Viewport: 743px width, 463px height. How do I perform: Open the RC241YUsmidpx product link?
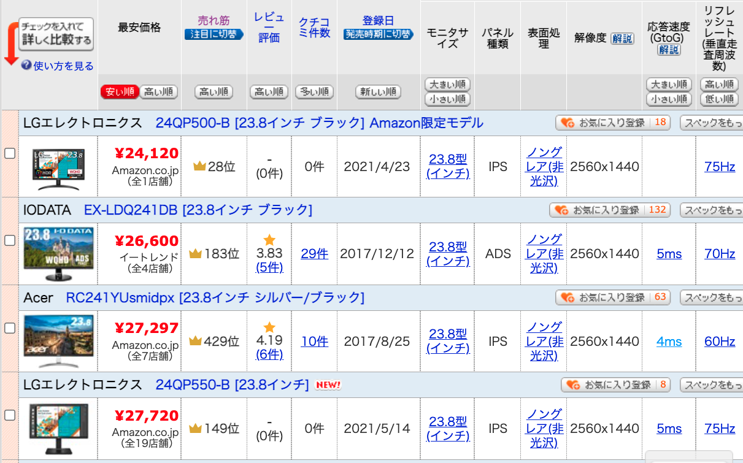(215, 297)
